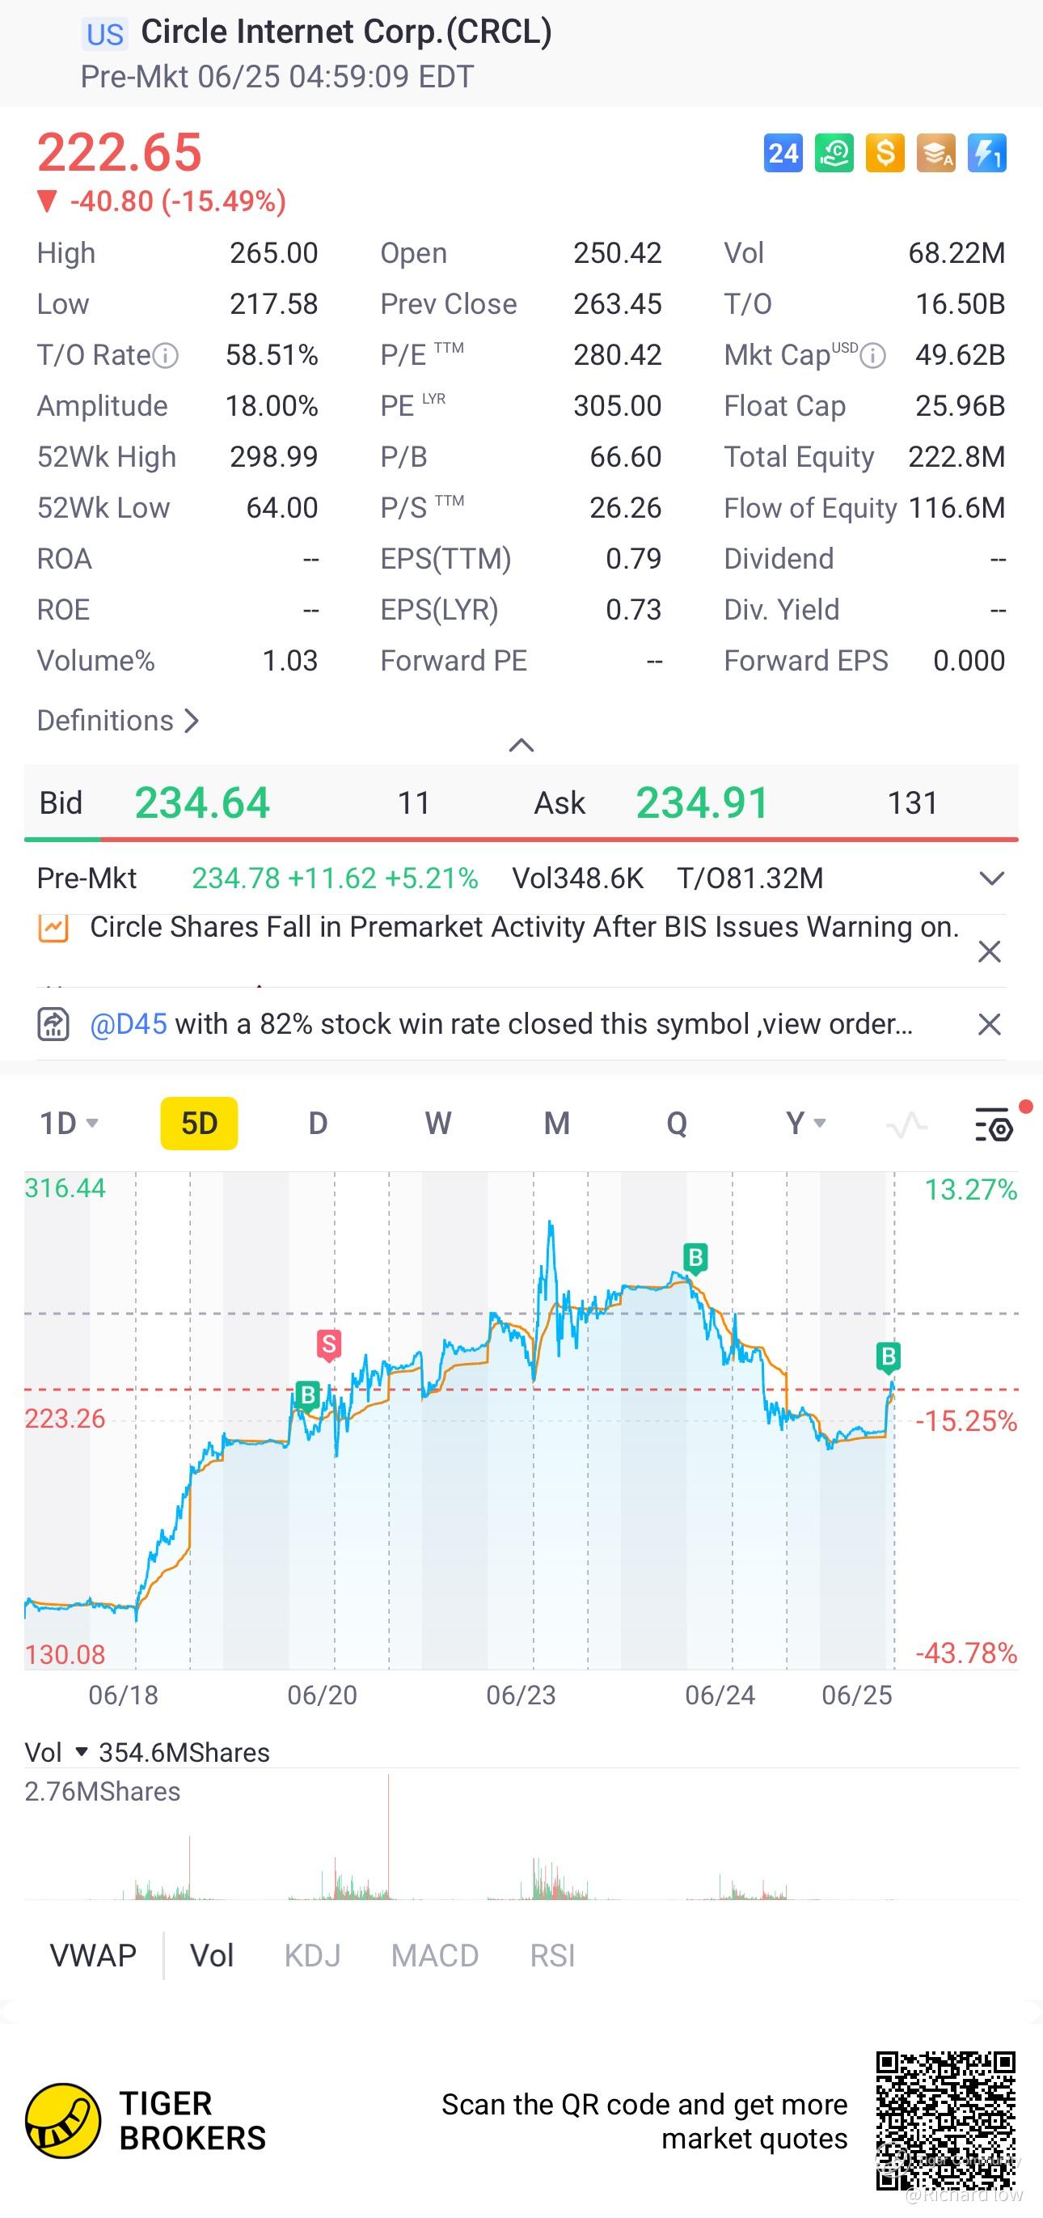
Task: Tap the chart comparison line icon
Action: [x=906, y=1124]
